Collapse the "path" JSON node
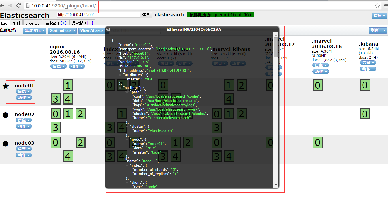Screen dimensions: 388x199 (x=127, y=92)
